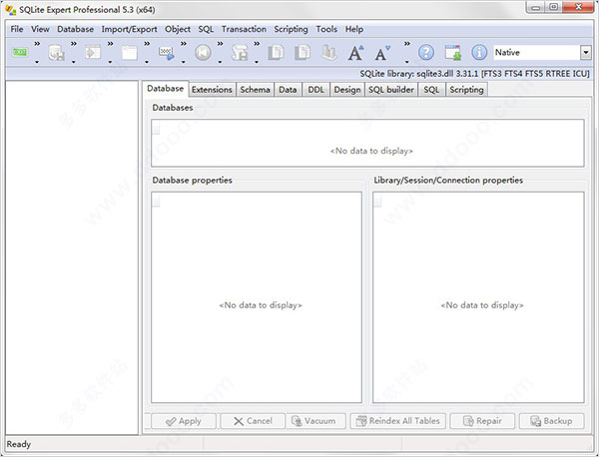Click the Databases grid corner indicator cell

coord(156,127)
